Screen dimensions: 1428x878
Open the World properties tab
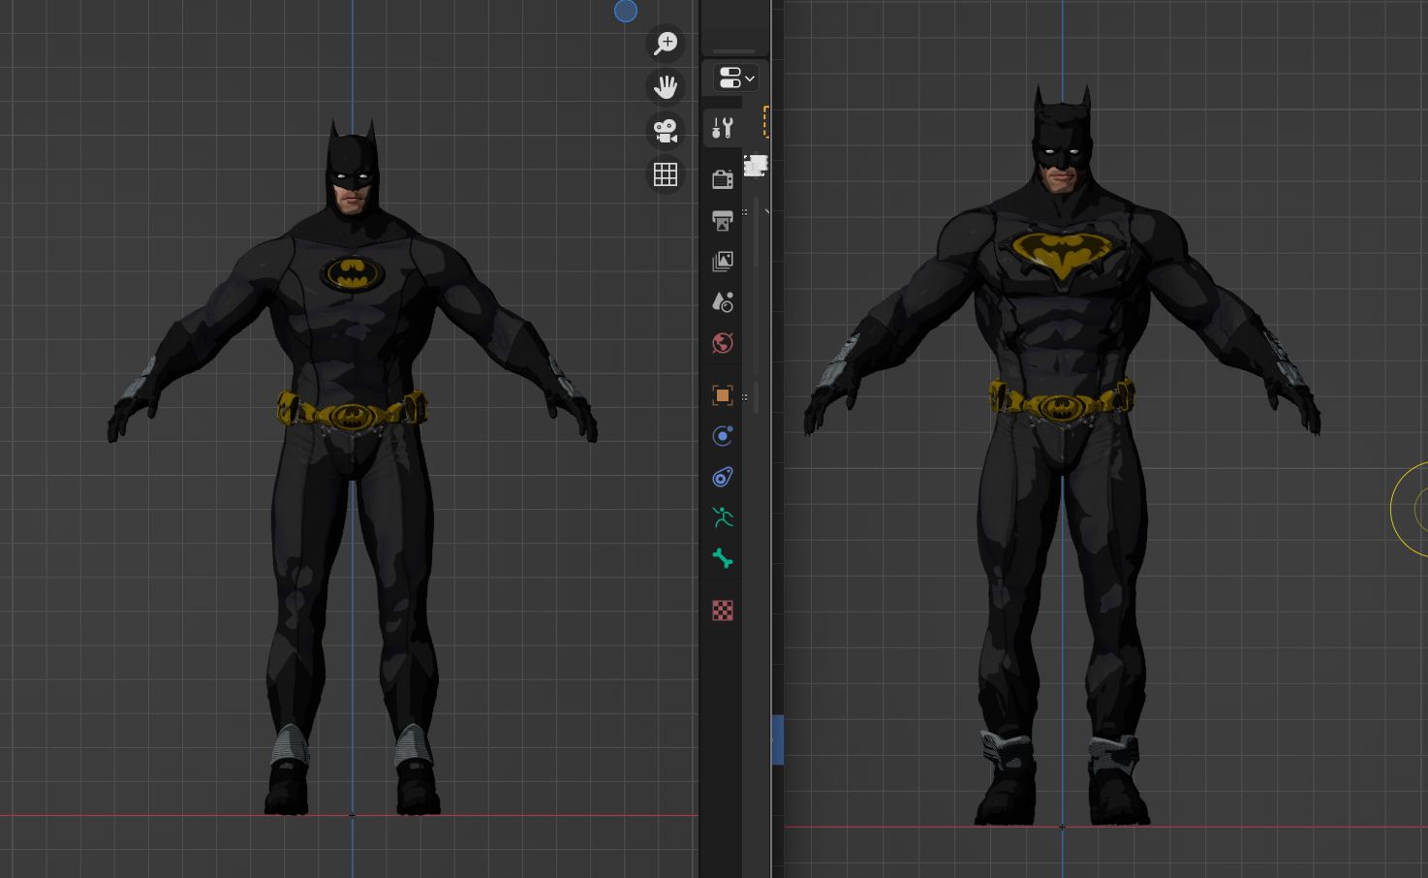pyautogui.click(x=723, y=343)
